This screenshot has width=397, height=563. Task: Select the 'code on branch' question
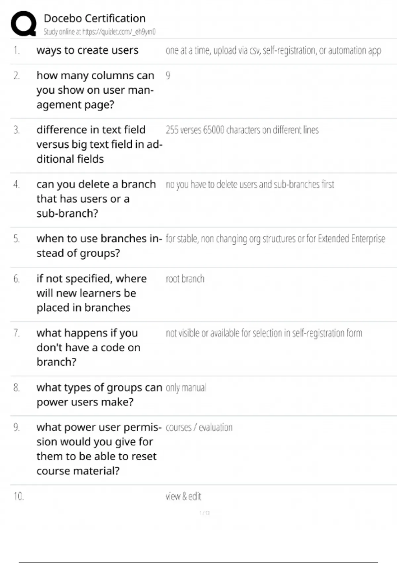[x=88, y=347]
